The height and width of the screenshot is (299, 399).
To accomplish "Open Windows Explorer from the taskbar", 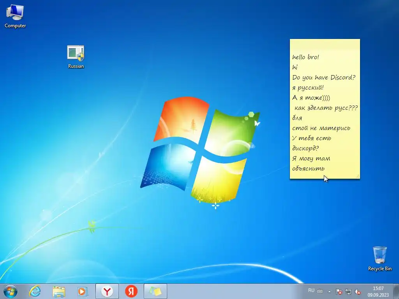I will [x=59, y=291].
